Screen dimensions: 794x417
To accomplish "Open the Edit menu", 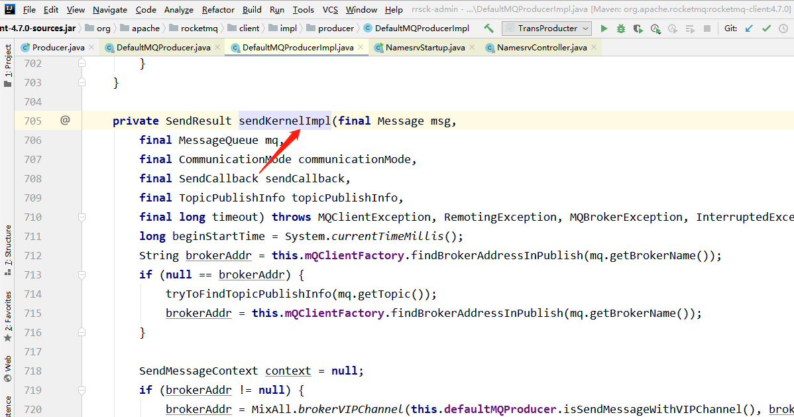I will 50,10.
